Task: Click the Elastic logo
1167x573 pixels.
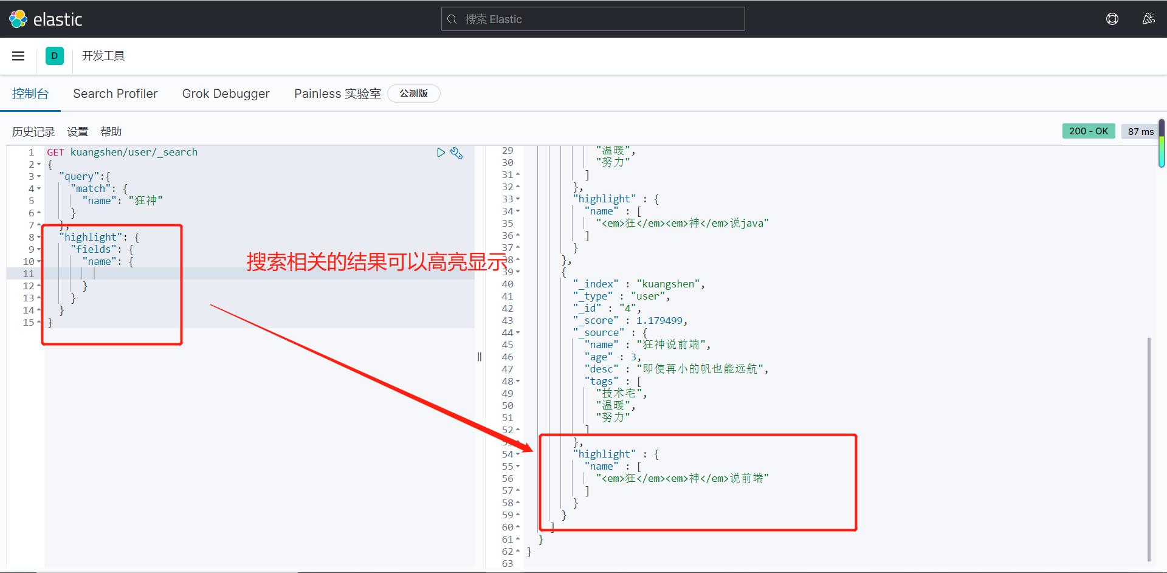Action: point(46,19)
